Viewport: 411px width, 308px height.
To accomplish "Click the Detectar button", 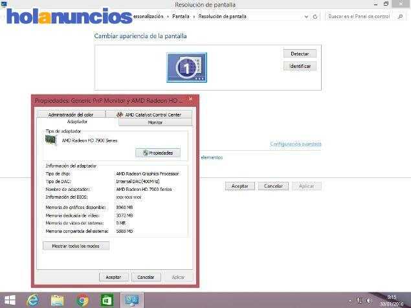I will click(300, 54).
